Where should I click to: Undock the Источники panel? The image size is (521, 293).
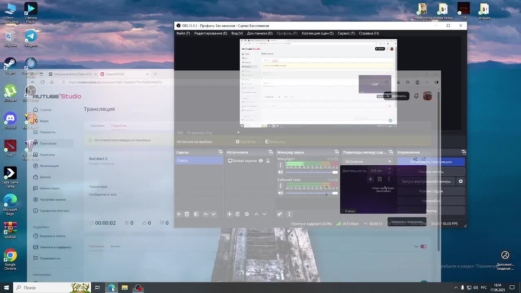tap(271, 152)
